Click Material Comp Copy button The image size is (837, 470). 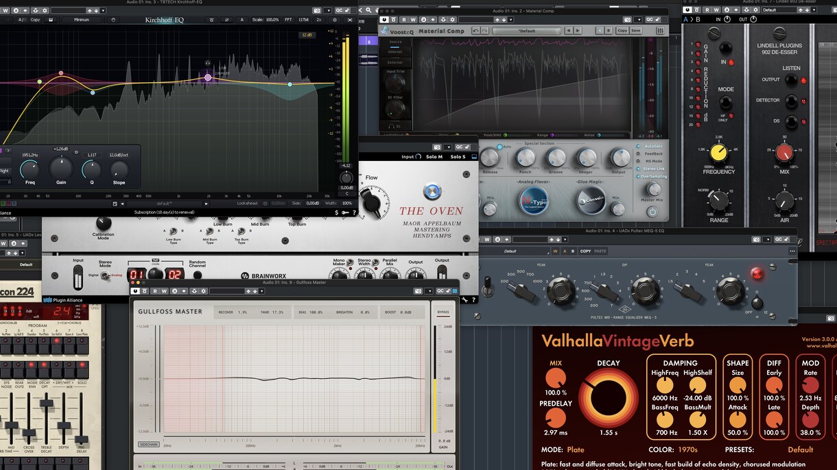(x=622, y=31)
